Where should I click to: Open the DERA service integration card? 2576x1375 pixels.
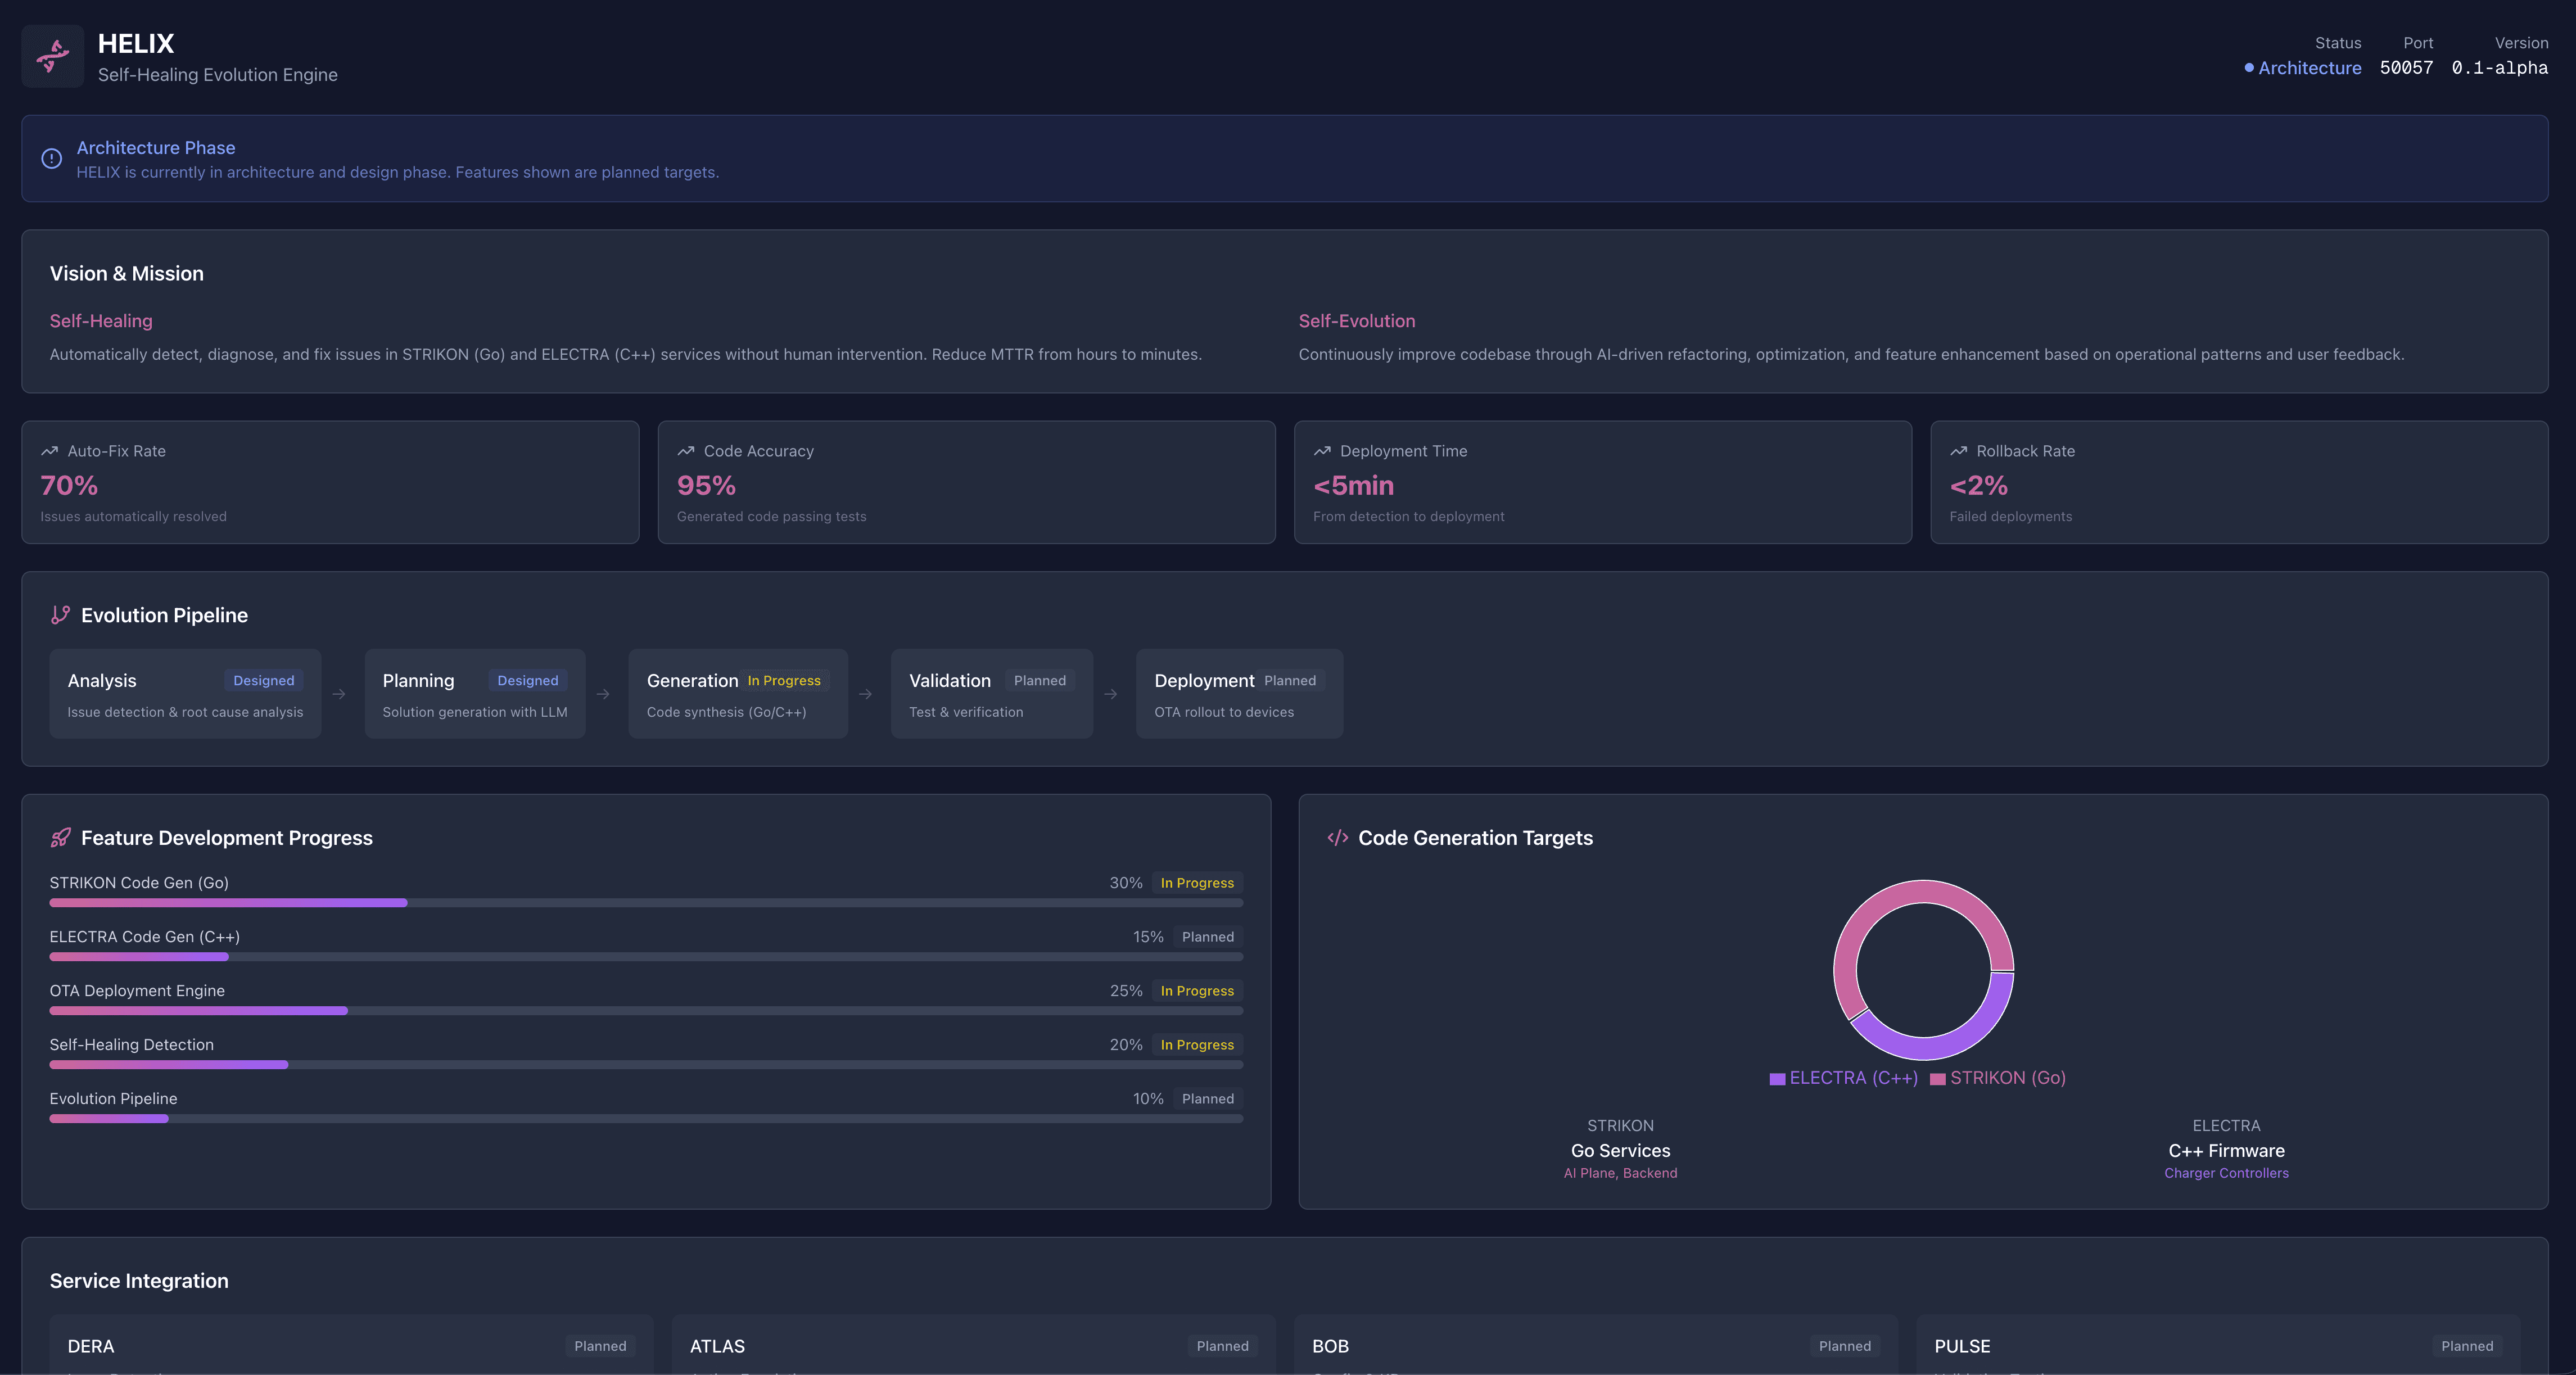350,1346
